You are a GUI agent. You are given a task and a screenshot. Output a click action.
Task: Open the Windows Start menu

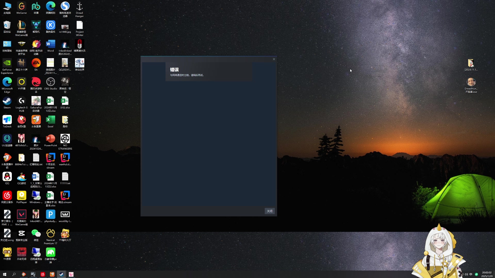(4, 274)
